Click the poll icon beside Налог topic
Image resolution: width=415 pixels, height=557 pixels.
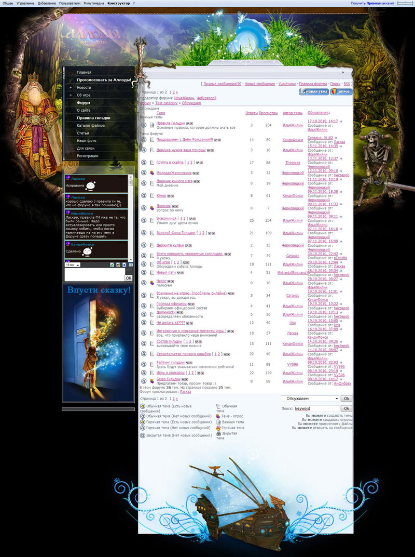point(152,283)
